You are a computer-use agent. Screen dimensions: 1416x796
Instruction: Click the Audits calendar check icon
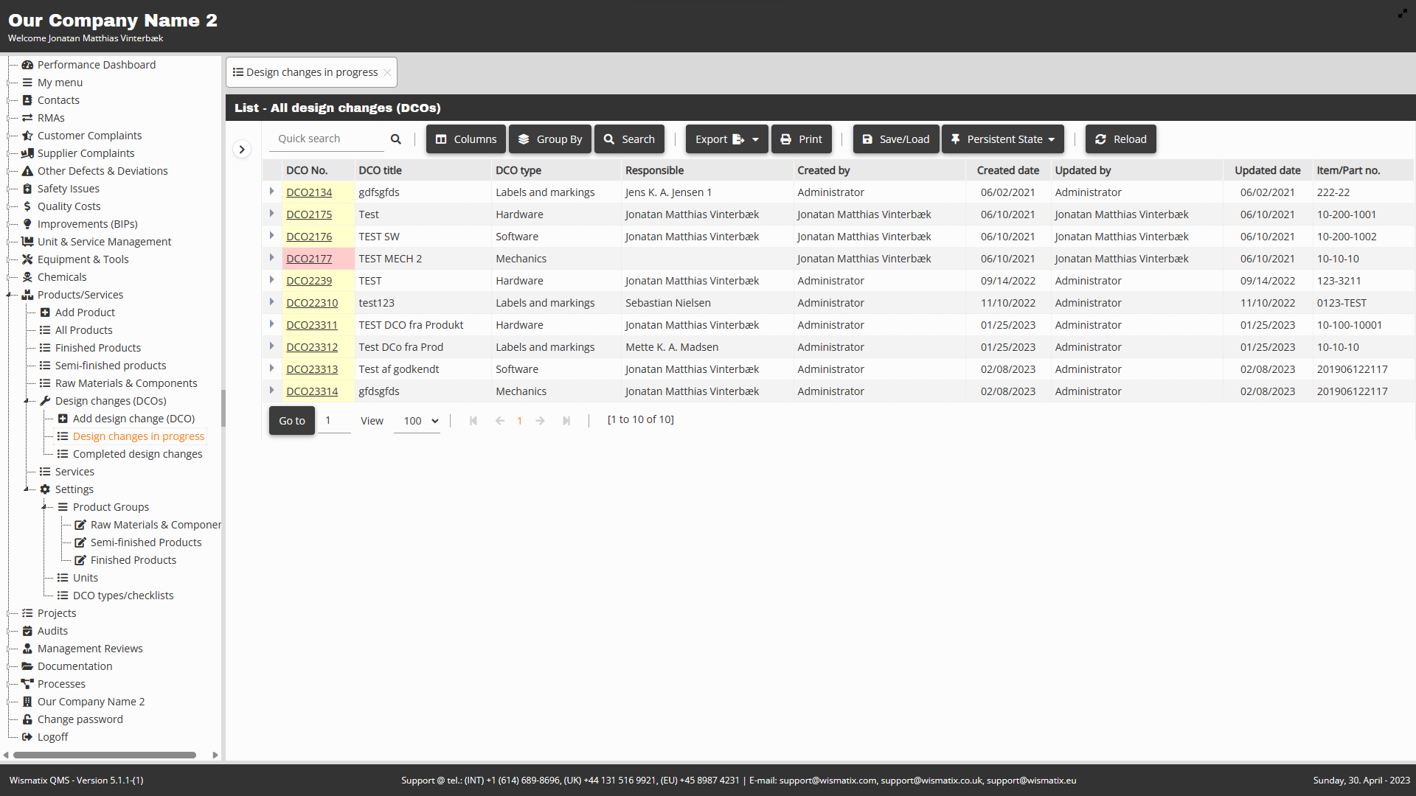(27, 631)
